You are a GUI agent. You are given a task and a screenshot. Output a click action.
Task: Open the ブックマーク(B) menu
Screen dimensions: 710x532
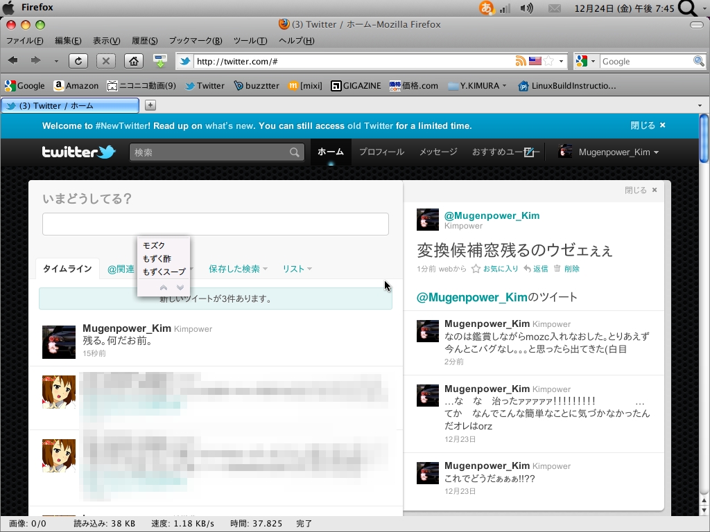click(196, 41)
